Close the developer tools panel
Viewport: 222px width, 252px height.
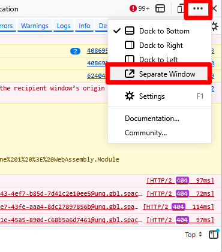214,8
